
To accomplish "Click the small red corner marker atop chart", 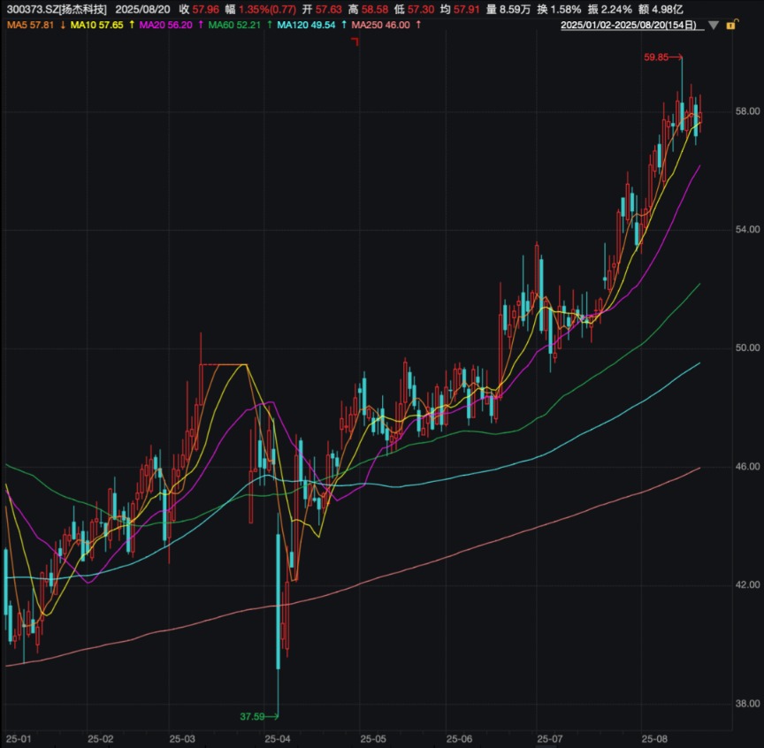I will click(x=355, y=42).
